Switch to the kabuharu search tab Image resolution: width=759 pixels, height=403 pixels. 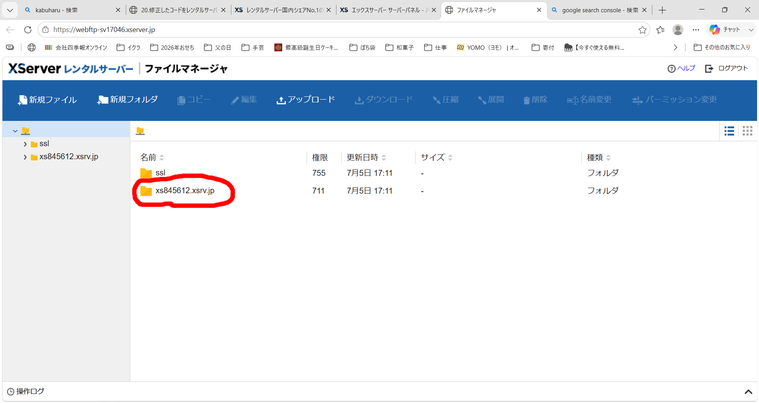coord(72,10)
